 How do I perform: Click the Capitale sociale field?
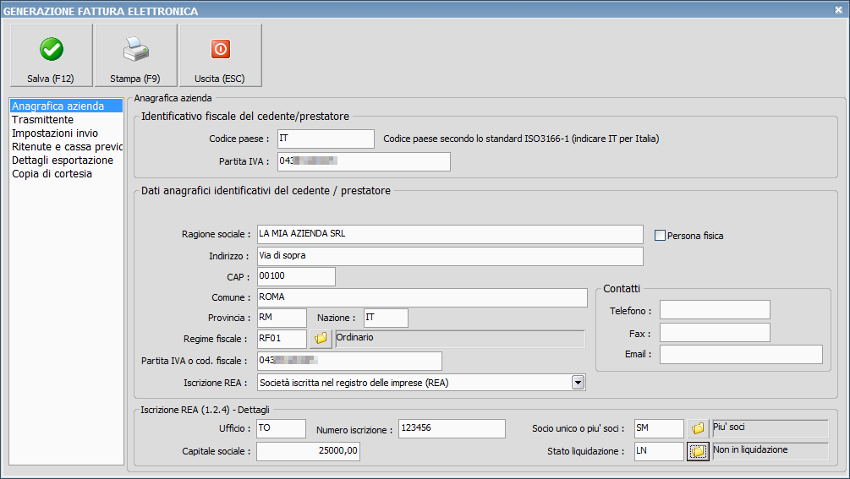(x=308, y=451)
